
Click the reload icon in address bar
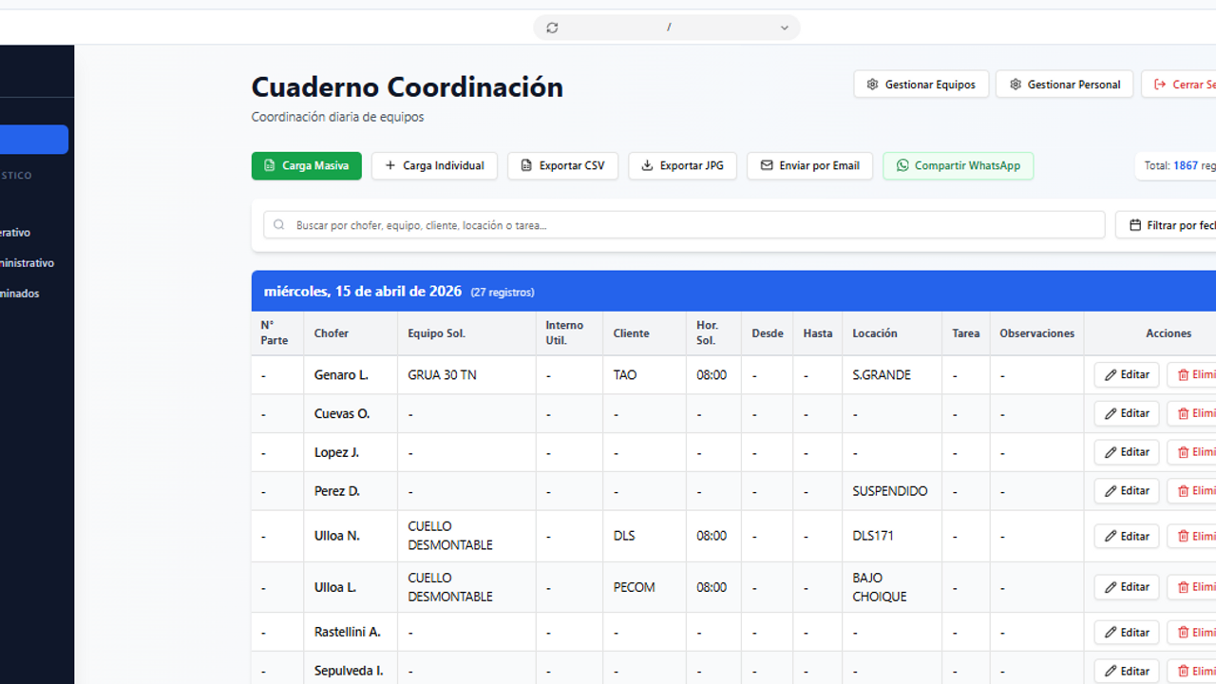(x=552, y=28)
